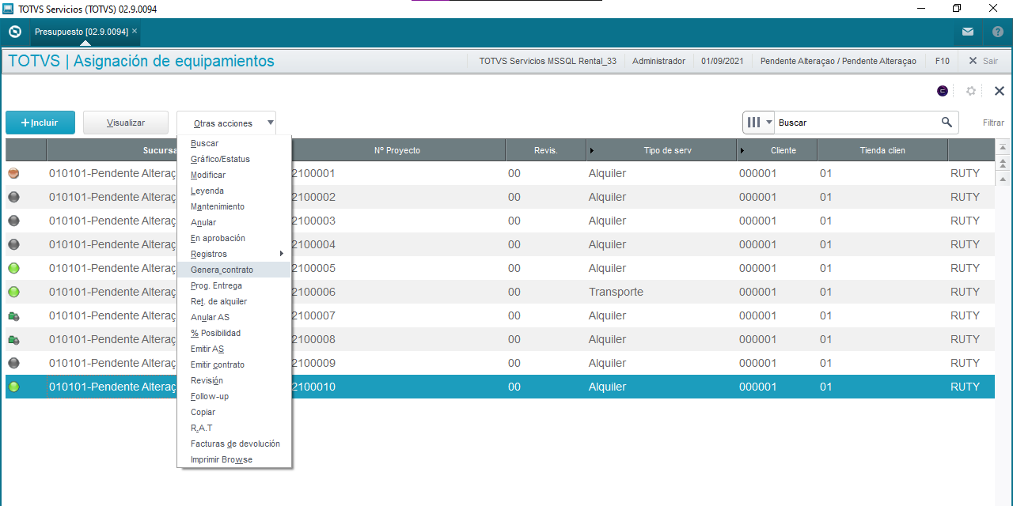This screenshot has width=1013, height=506.
Task: Click the green status icon of row 2100005
Action: [x=13, y=268]
